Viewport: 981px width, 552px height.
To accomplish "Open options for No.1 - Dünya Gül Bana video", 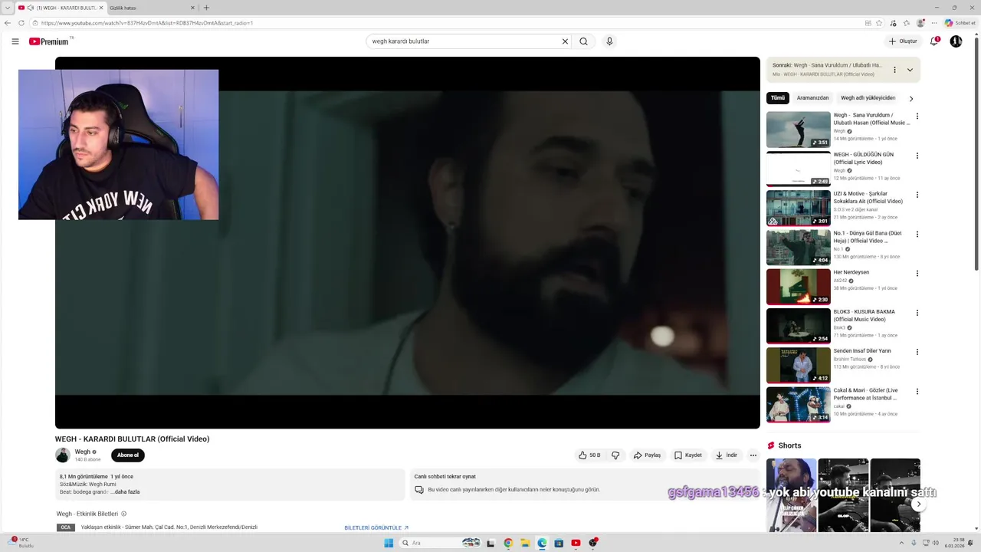I will point(917,235).
